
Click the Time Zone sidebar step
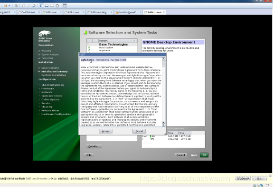[47, 58]
